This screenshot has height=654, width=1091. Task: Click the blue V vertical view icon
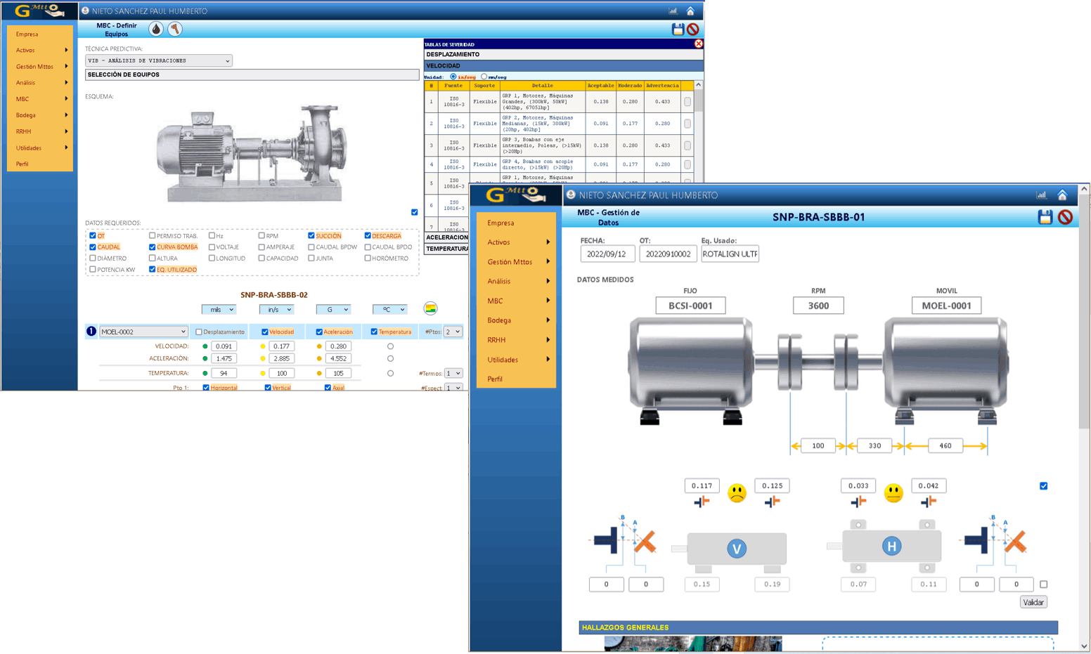pos(736,549)
